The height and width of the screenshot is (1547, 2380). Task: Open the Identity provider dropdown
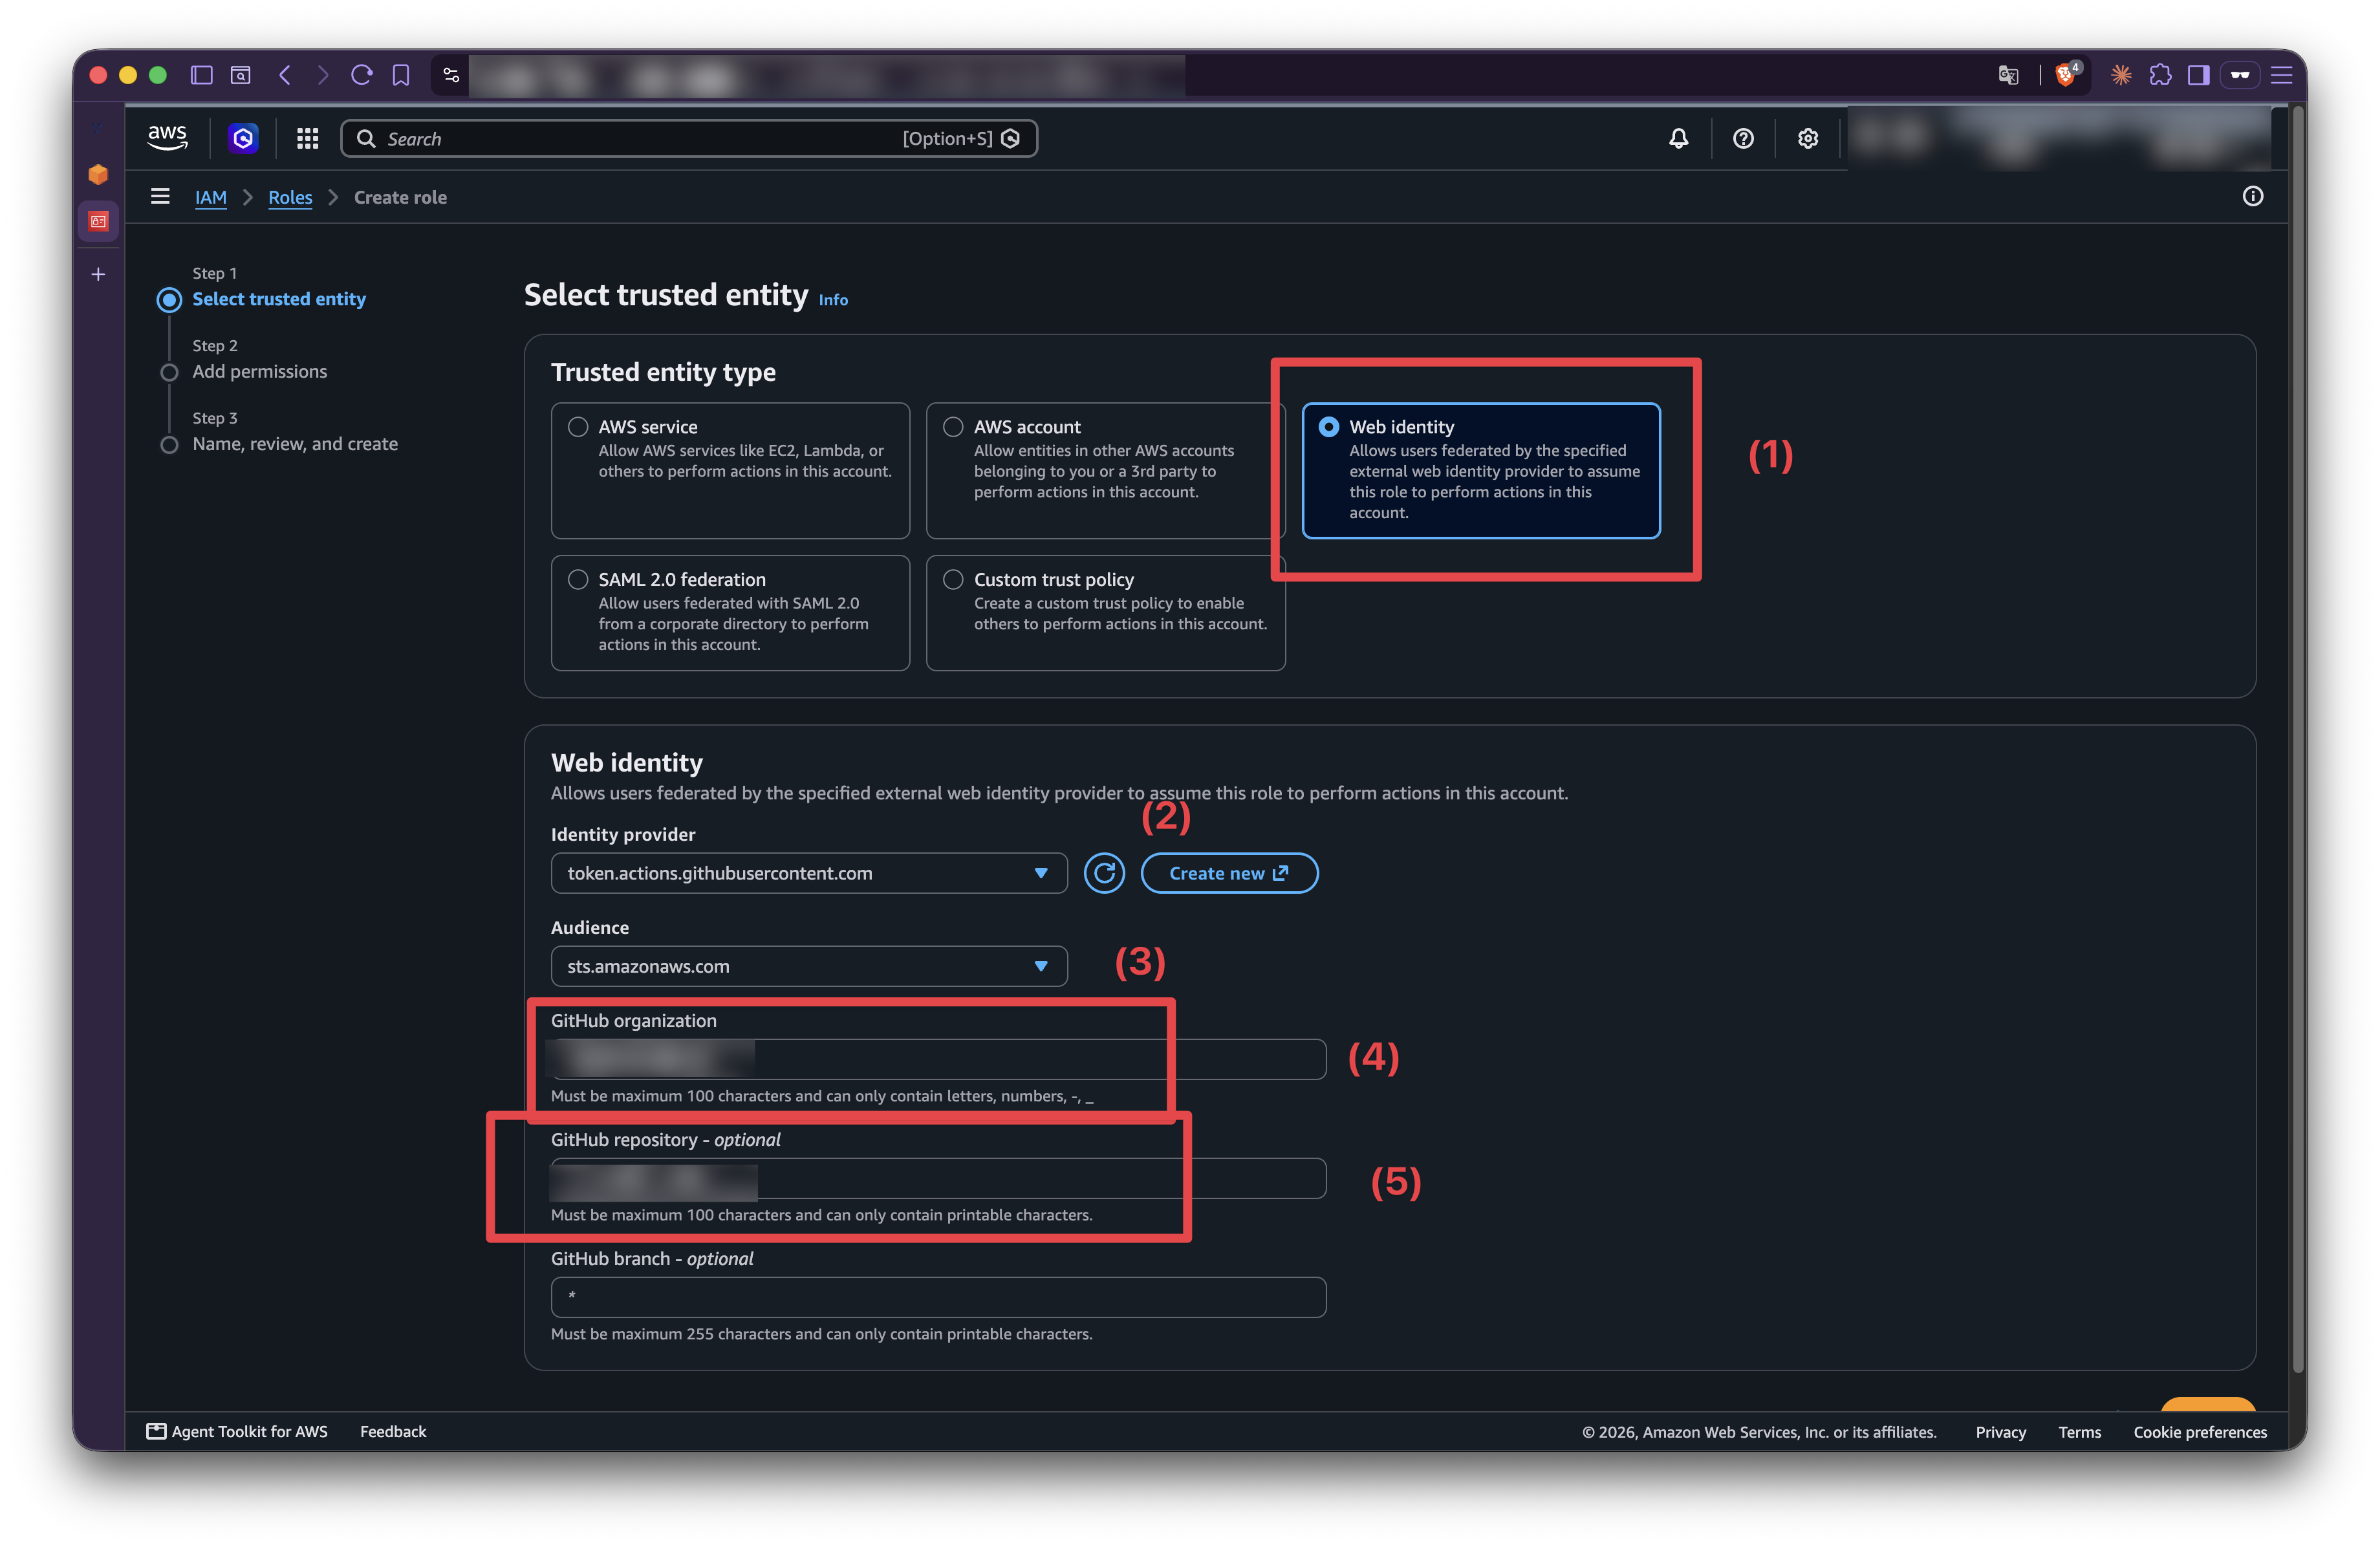pyautogui.click(x=808, y=873)
